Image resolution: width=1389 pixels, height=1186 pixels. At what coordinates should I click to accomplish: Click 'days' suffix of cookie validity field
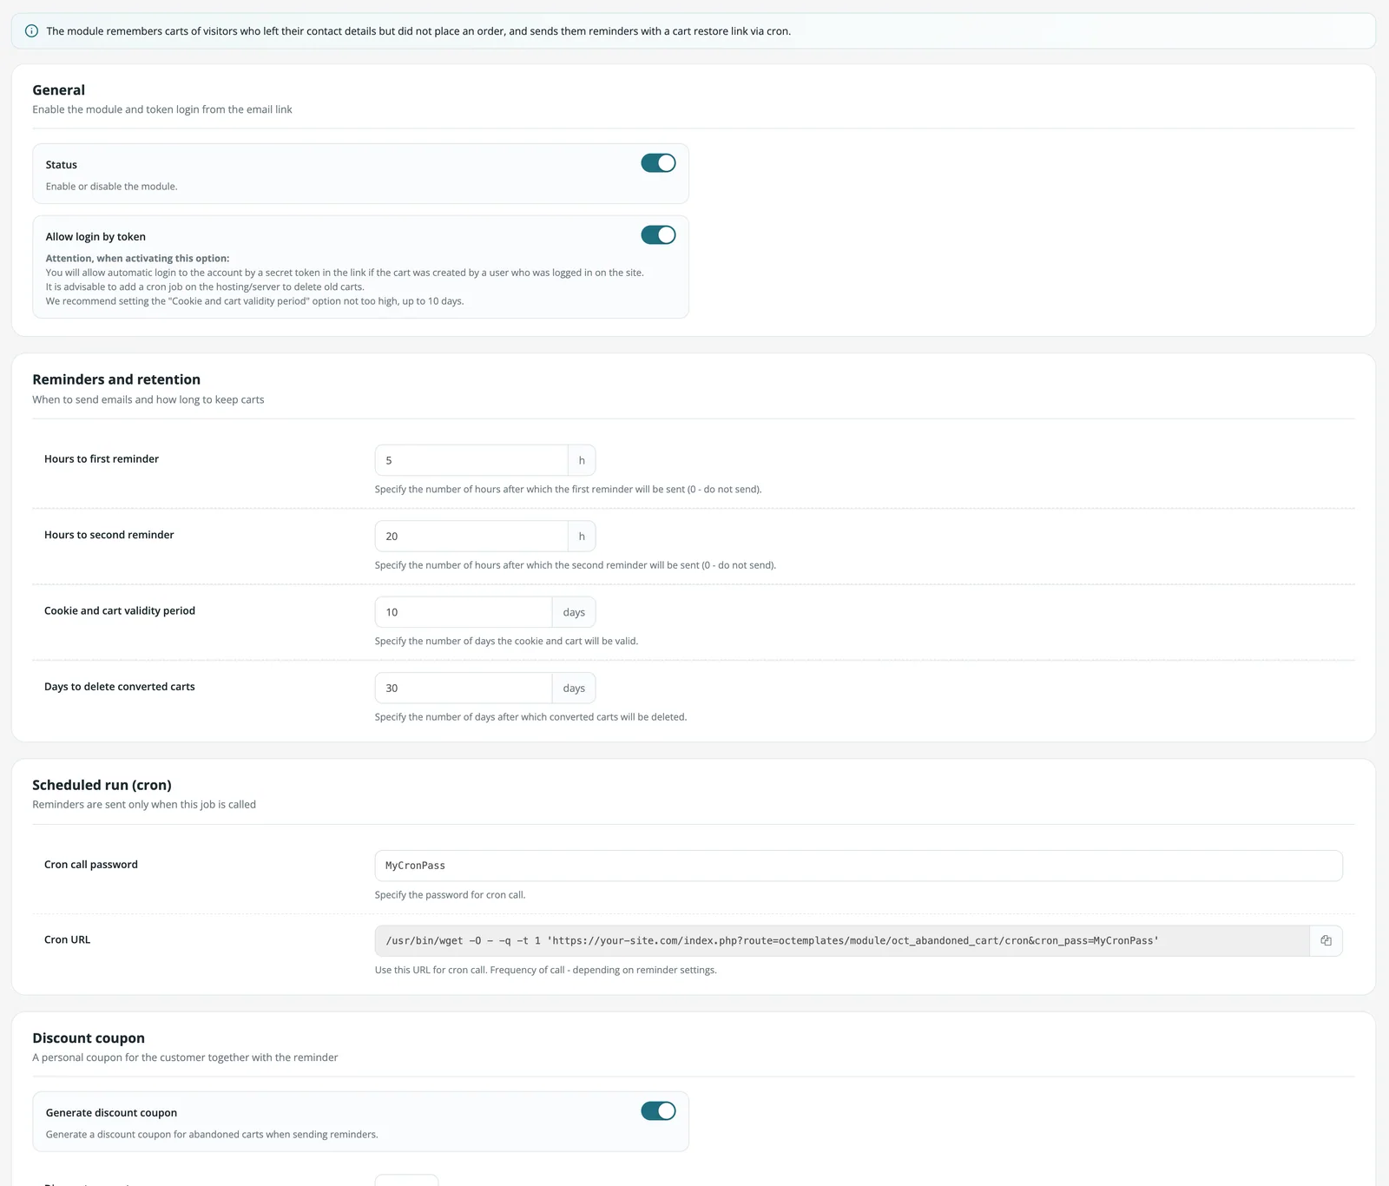pyautogui.click(x=574, y=612)
